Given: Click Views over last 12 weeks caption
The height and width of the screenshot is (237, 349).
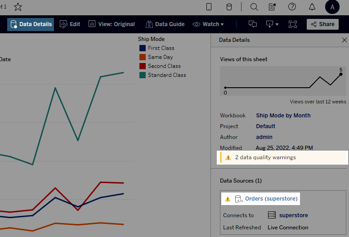Looking at the screenshot, I should pos(318,102).
